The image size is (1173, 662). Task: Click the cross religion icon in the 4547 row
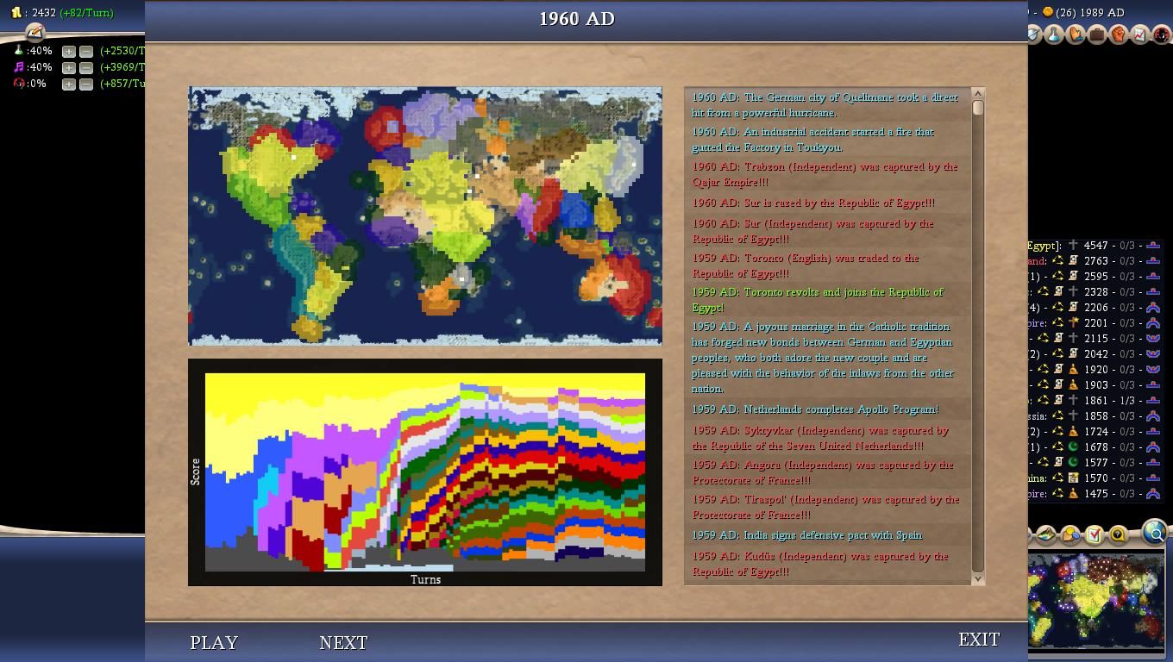1073,246
